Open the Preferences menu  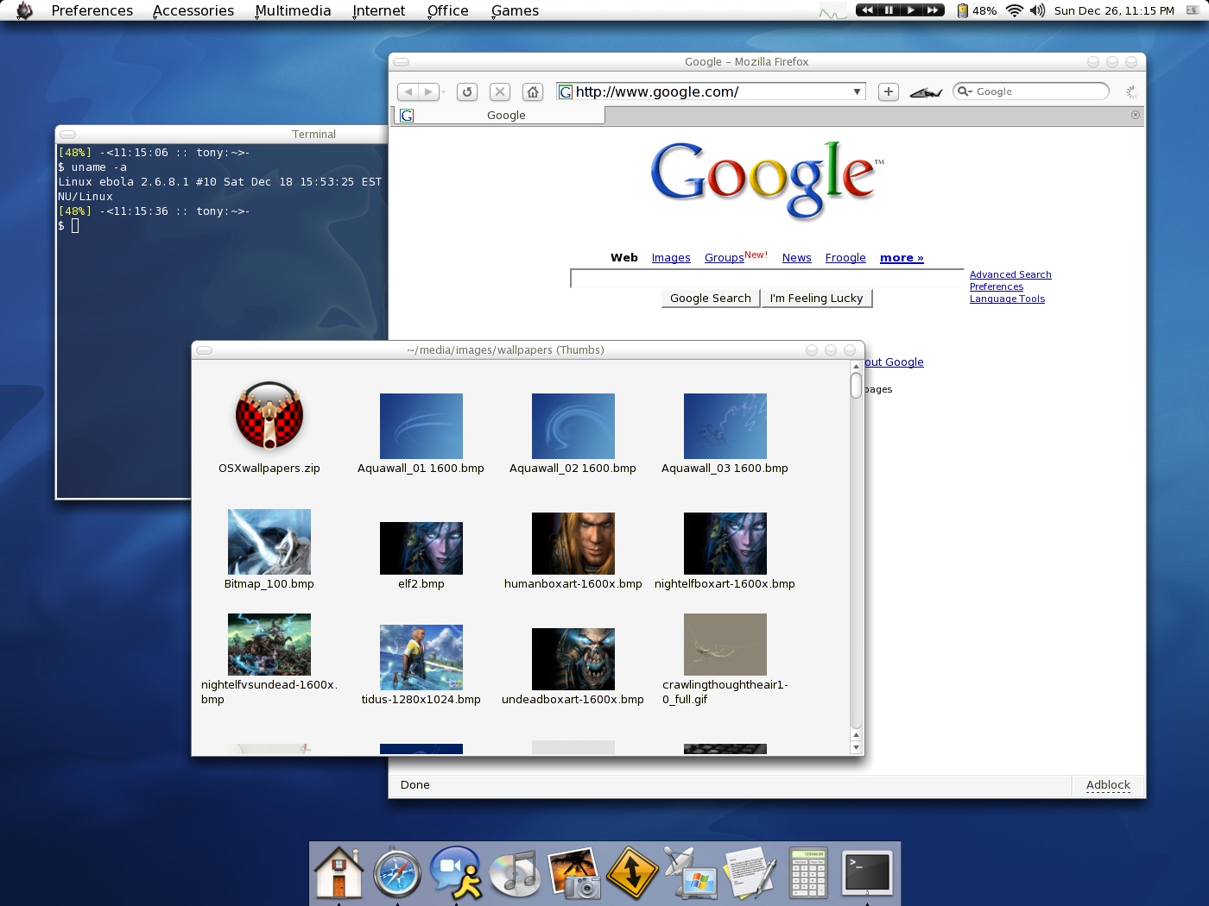(x=92, y=10)
